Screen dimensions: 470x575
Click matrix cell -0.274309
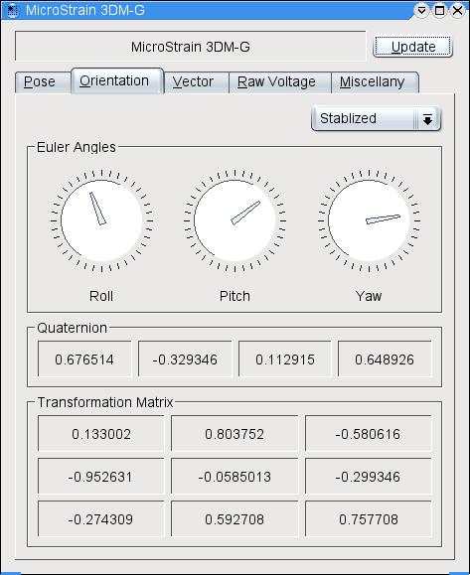click(x=101, y=519)
